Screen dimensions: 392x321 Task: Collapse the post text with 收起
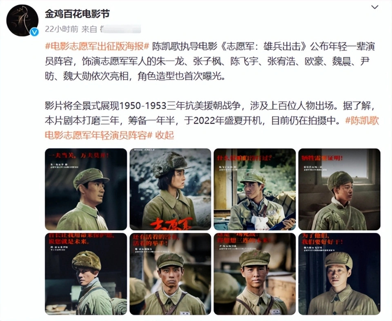coord(165,135)
